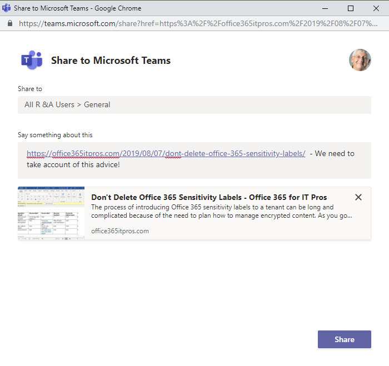Click the user profile avatar photo
Image resolution: width=389 pixels, height=366 pixels.
click(360, 60)
